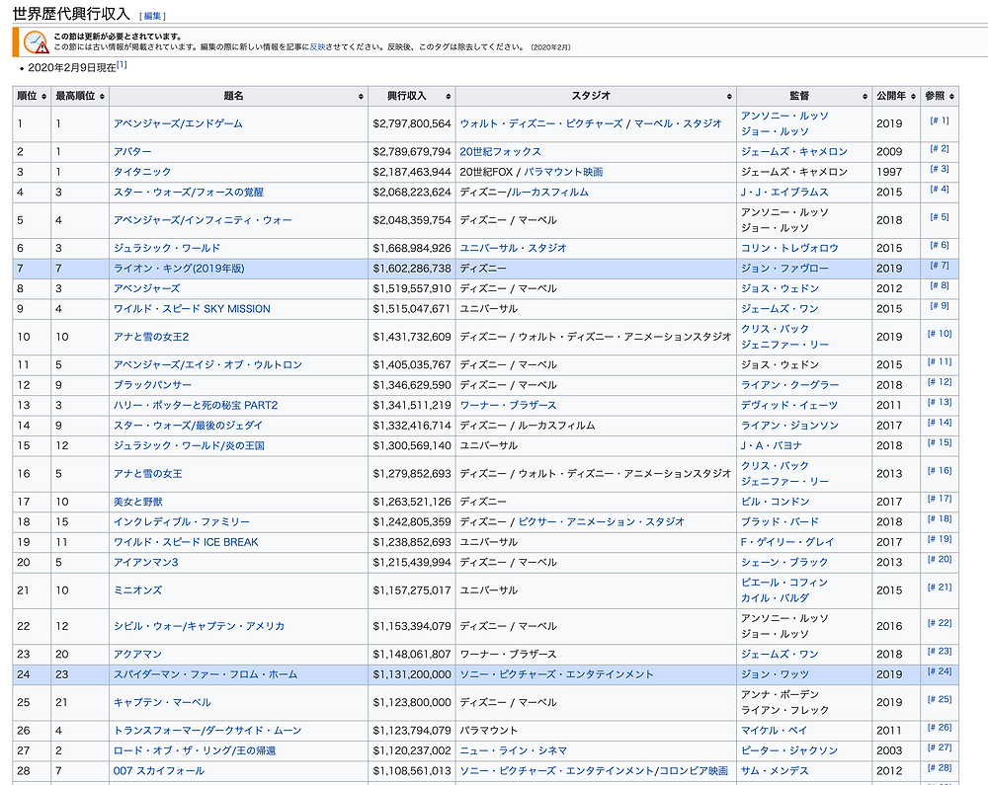Image resolution: width=988 pixels, height=785 pixels.
Task: Open シビル・ウォー/キャプテン・アメリカ article
Action: point(200,626)
